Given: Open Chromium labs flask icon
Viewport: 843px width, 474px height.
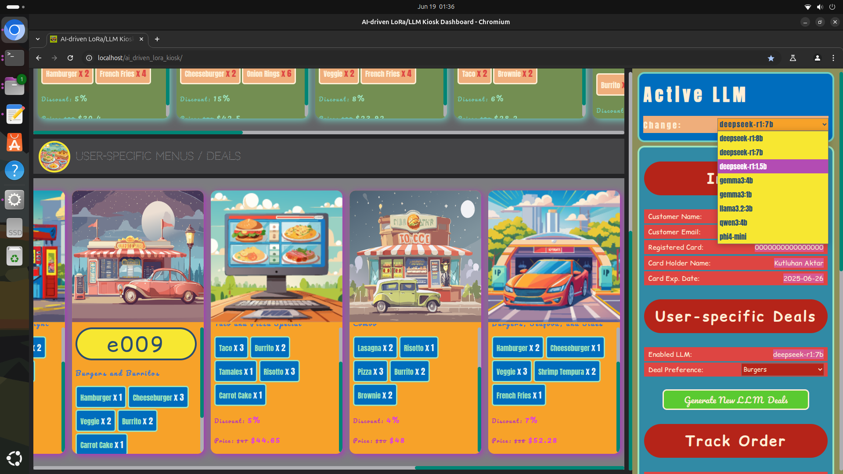Looking at the screenshot, I should pyautogui.click(x=793, y=58).
